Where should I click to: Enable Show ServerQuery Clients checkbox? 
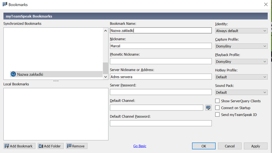point(217,101)
